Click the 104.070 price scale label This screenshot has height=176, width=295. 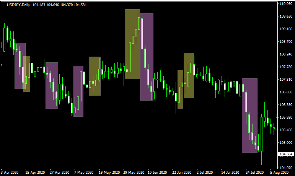click(286, 168)
